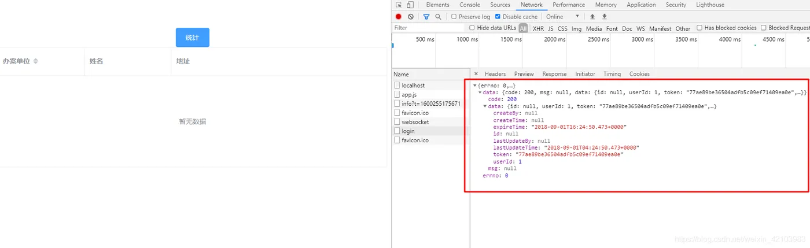Select the info?t=1600255175671 request
Image resolution: width=810 pixels, height=248 pixels.
[x=430, y=103]
